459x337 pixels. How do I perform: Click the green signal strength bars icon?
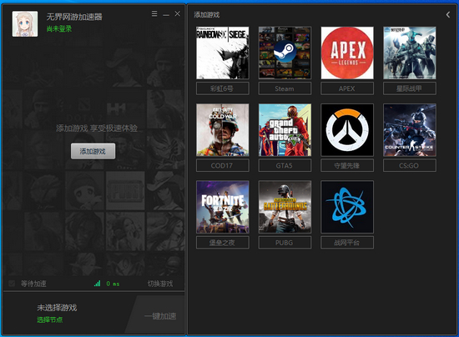pos(97,284)
